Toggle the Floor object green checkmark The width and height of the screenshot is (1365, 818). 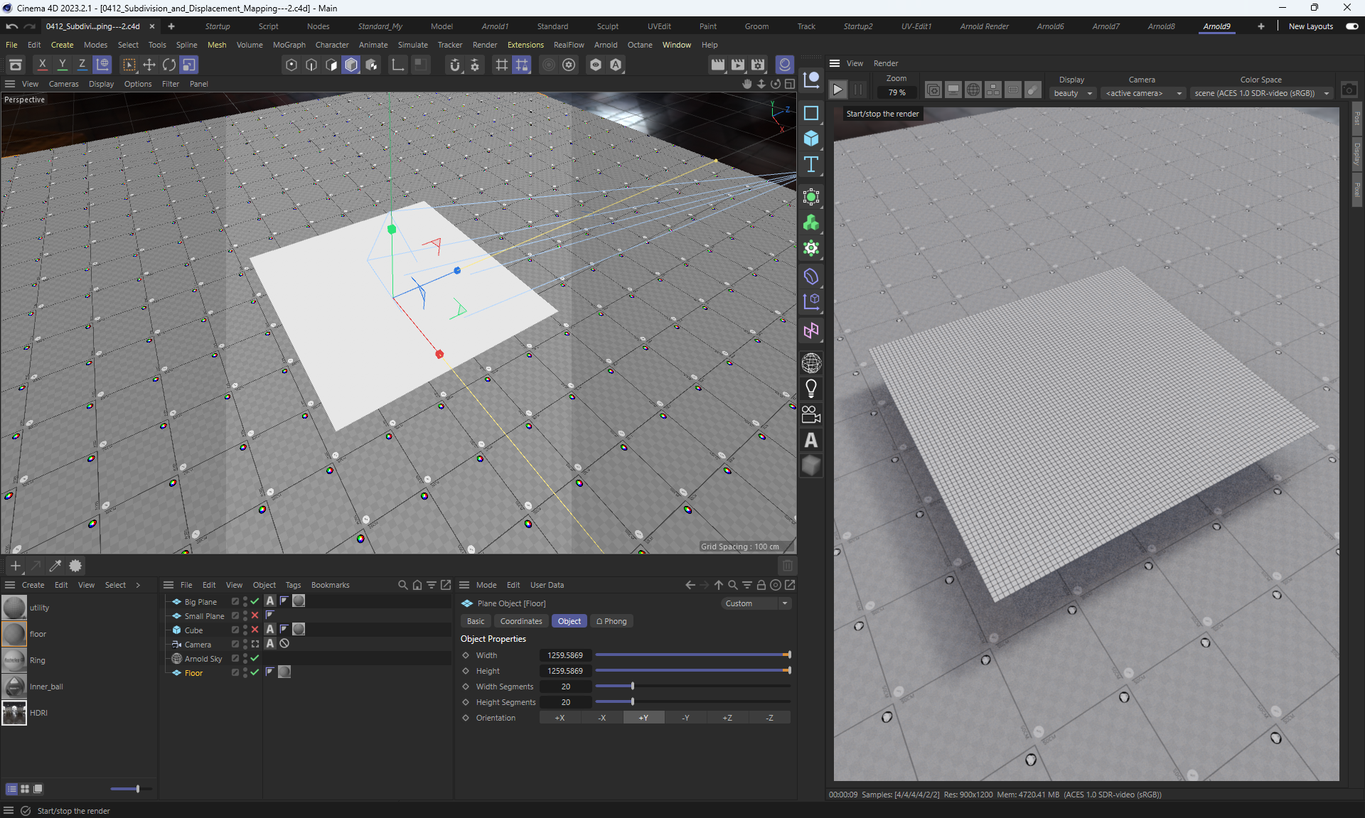pos(255,672)
